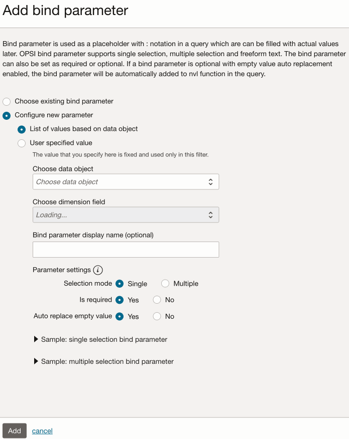Enable Auto replace empty value
Image resolution: width=349 pixels, height=439 pixels.
pos(120,316)
